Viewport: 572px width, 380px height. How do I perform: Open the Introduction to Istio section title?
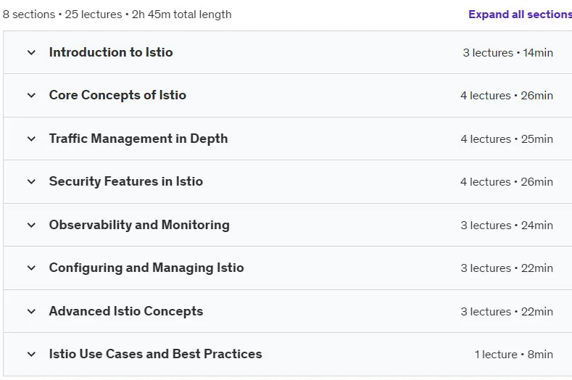pos(111,52)
